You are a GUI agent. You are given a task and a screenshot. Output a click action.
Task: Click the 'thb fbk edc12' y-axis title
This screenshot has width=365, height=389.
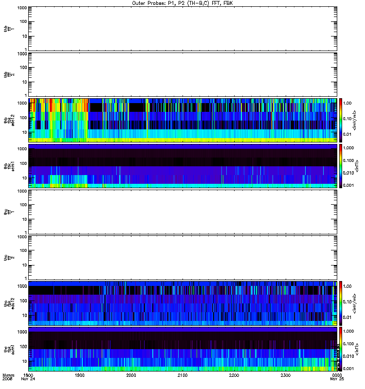[x=9, y=120]
